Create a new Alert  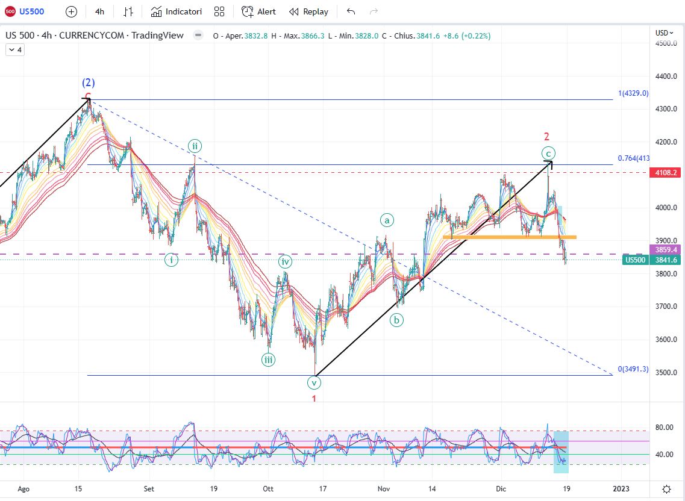click(x=258, y=11)
